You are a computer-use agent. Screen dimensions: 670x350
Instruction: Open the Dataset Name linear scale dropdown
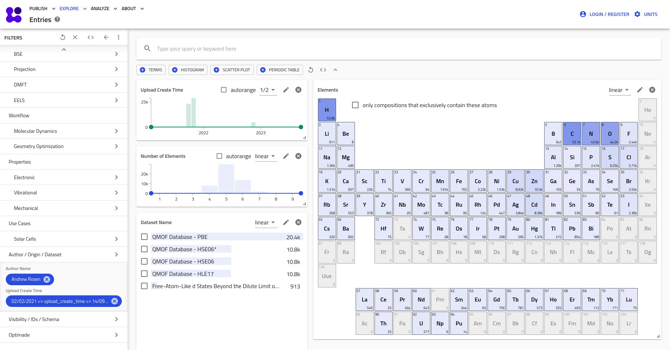point(265,223)
